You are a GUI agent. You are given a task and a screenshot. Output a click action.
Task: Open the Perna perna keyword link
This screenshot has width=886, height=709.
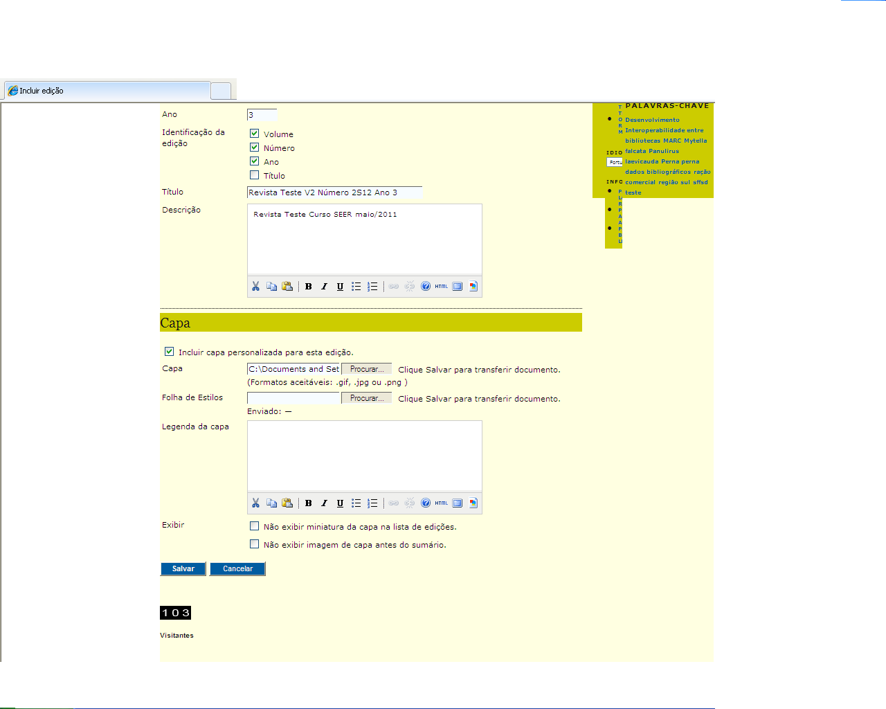[x=680, y=161]
